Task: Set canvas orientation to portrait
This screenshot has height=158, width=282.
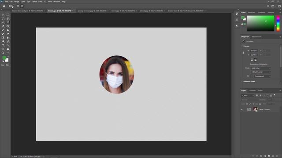Action: point(252,60)
